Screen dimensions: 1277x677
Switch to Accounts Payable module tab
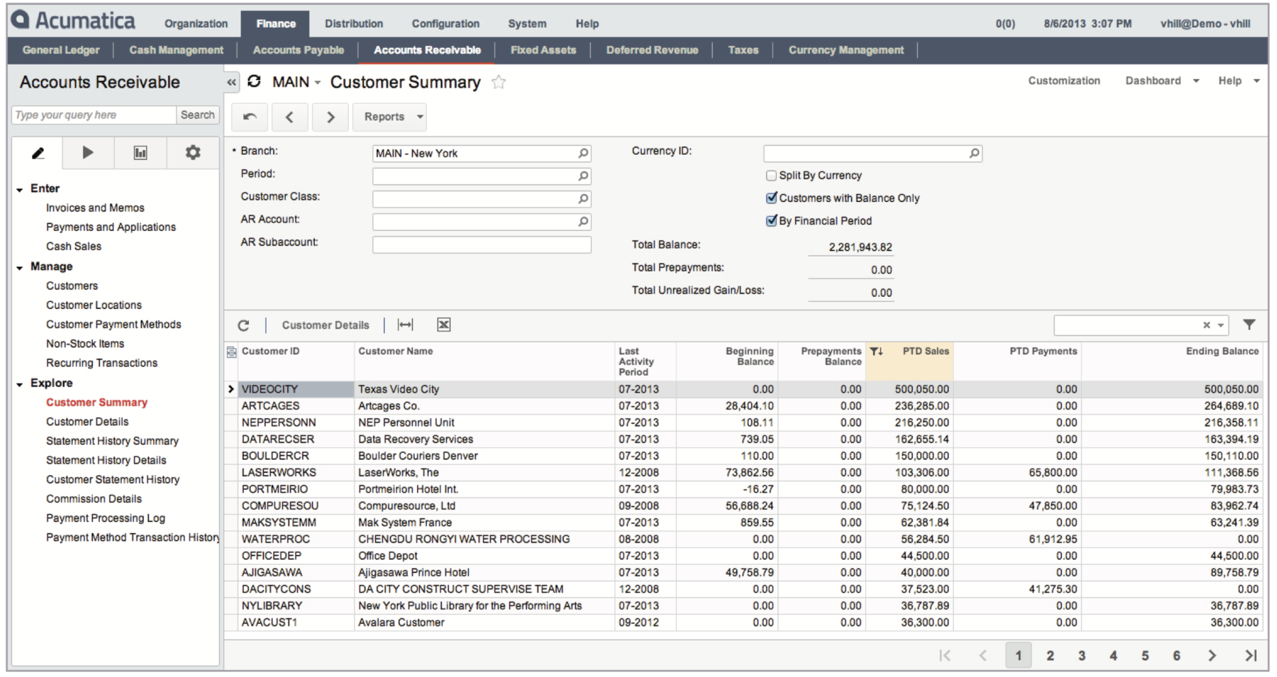[x=298, y=50]
